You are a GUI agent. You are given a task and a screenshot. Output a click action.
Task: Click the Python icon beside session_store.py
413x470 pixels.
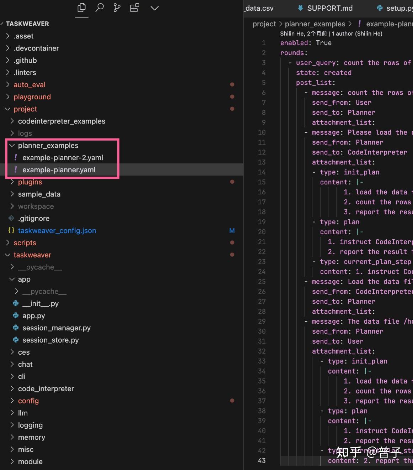(x=16, y=340)
